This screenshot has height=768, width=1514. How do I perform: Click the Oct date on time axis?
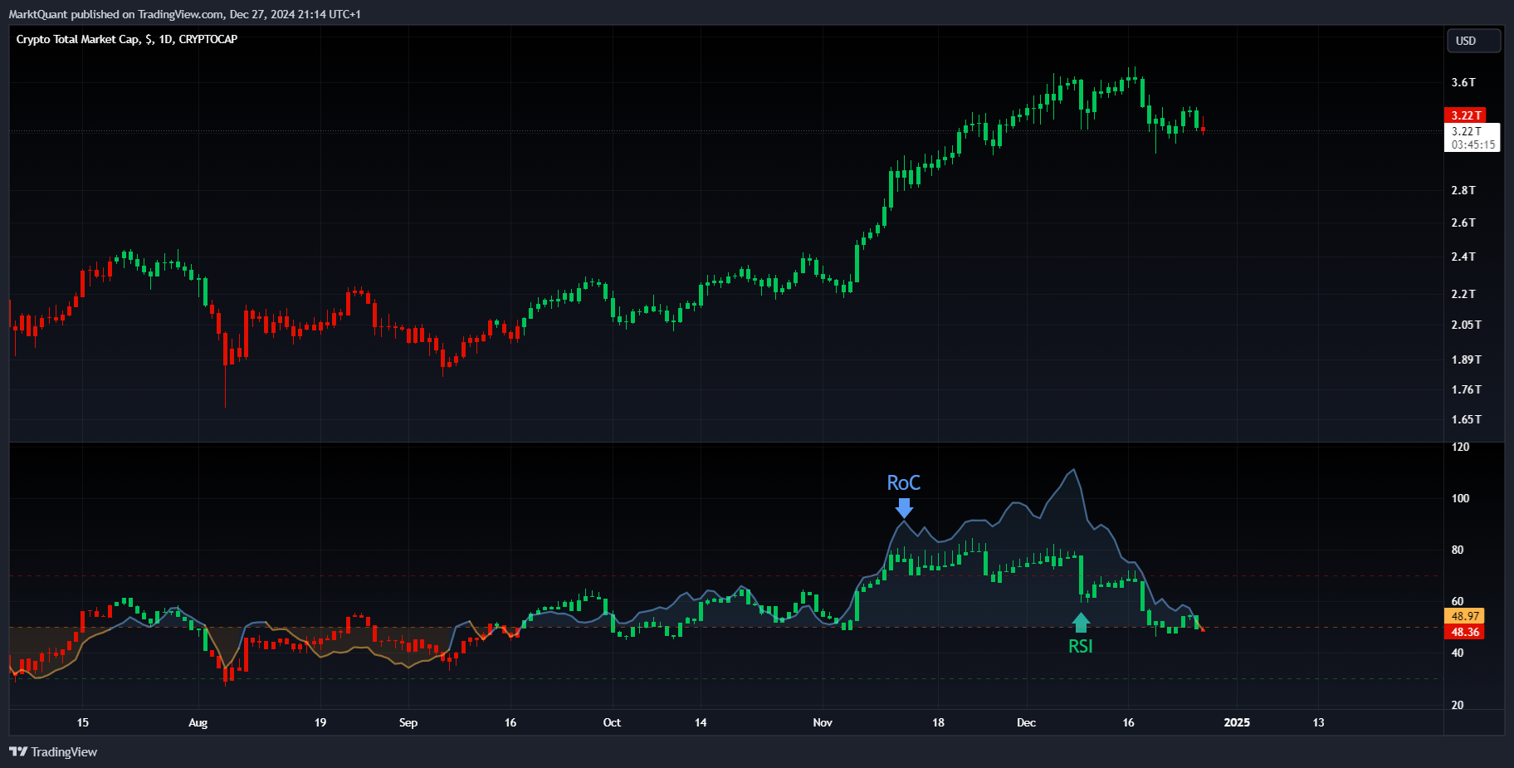tap(612, 722)
